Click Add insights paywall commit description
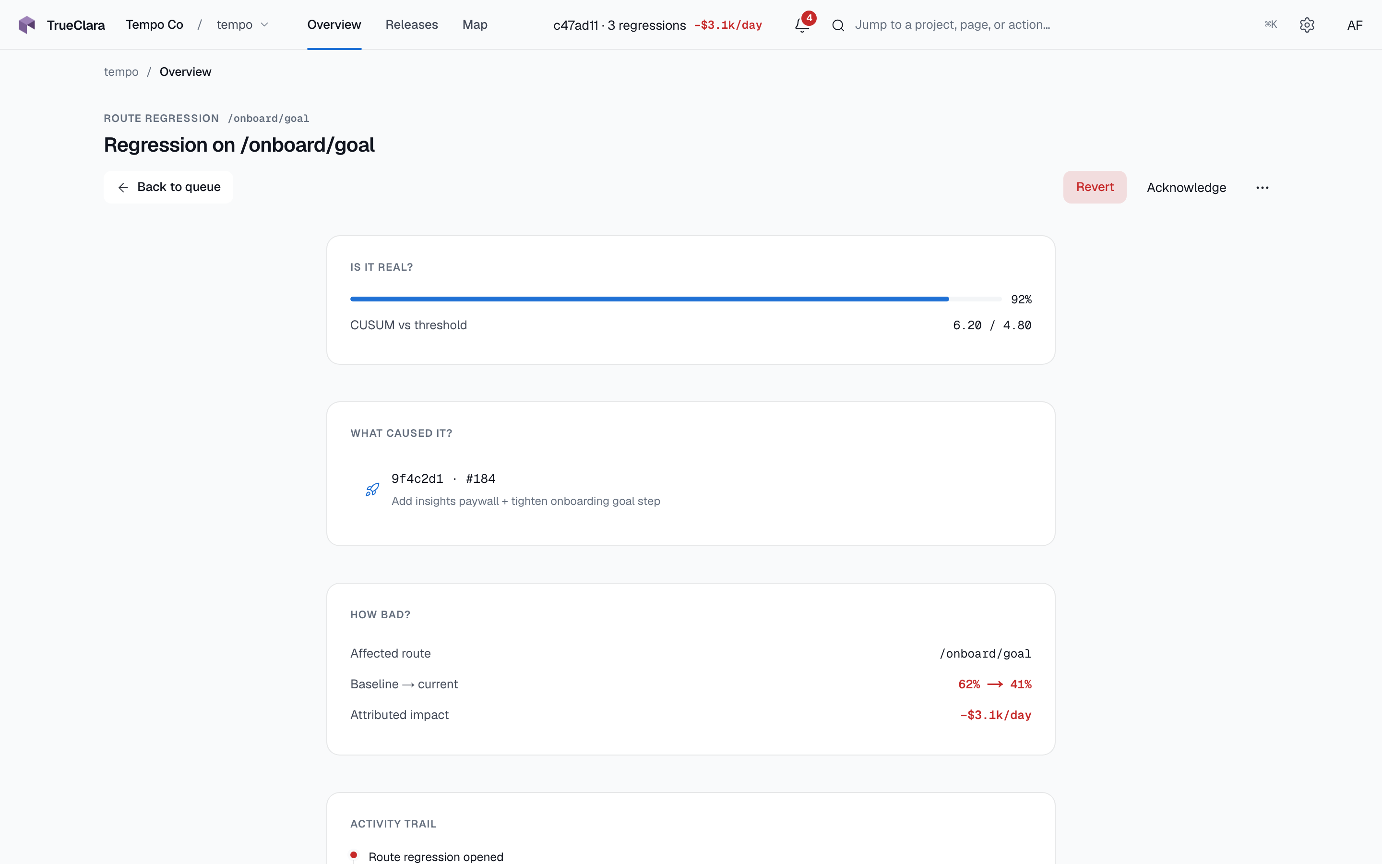 coord(526,501)
